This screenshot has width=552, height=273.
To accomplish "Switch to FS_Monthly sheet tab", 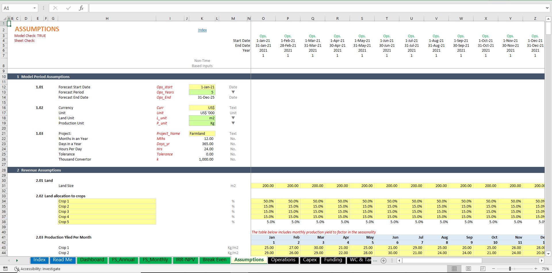I will 155,260.
